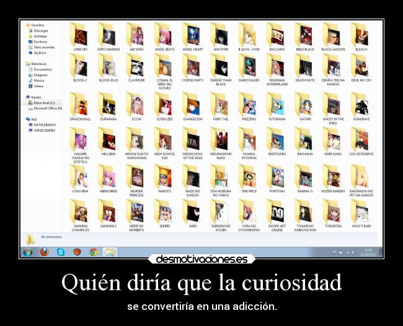Open Microsoft Office 201 drive entry
Viewport: 403px width, 326px height.
[45, 108]
